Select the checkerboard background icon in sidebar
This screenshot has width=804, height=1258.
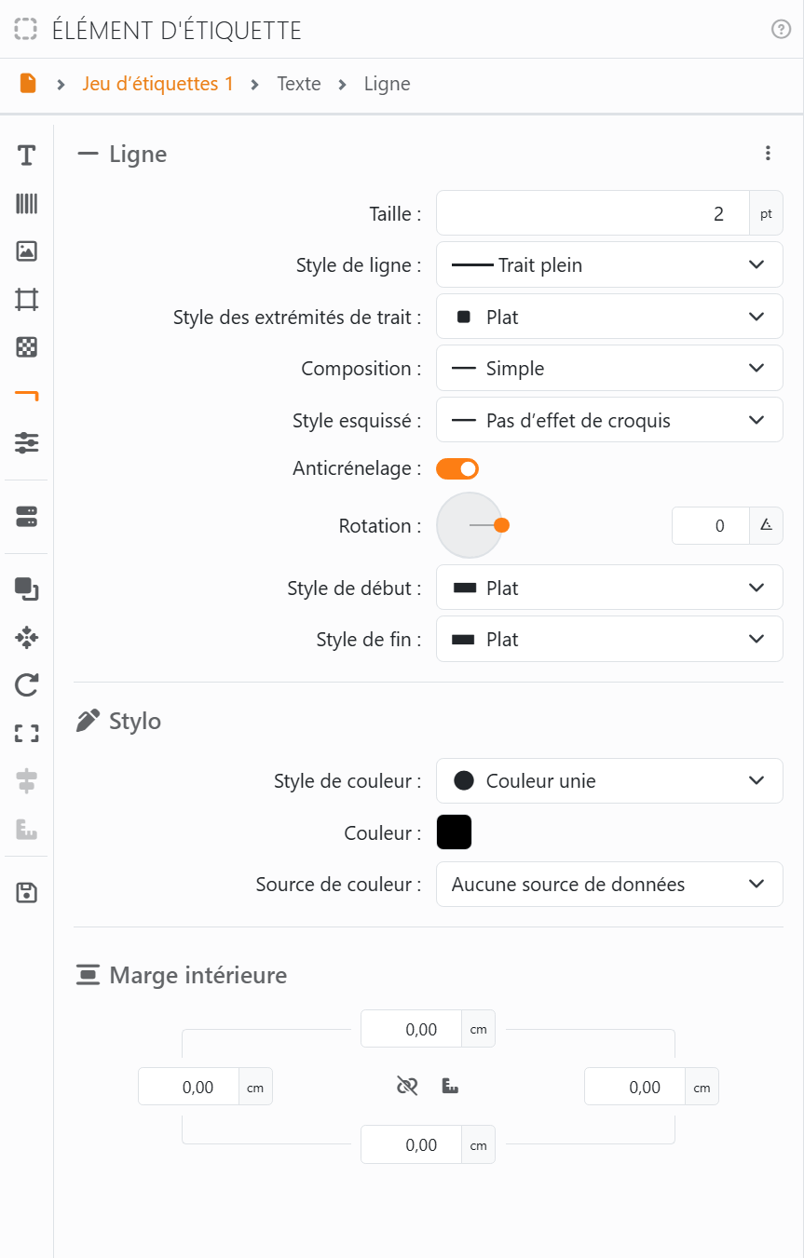[x=26, y=347]
